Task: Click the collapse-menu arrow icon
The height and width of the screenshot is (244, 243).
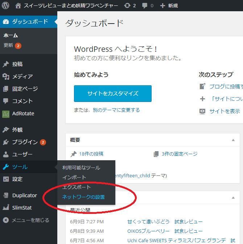Action: click(x=6, y=220)
